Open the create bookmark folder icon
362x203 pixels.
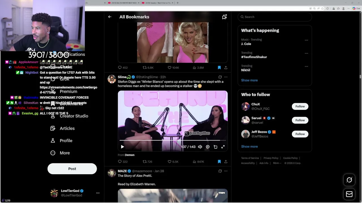click(x=224, y=17)
